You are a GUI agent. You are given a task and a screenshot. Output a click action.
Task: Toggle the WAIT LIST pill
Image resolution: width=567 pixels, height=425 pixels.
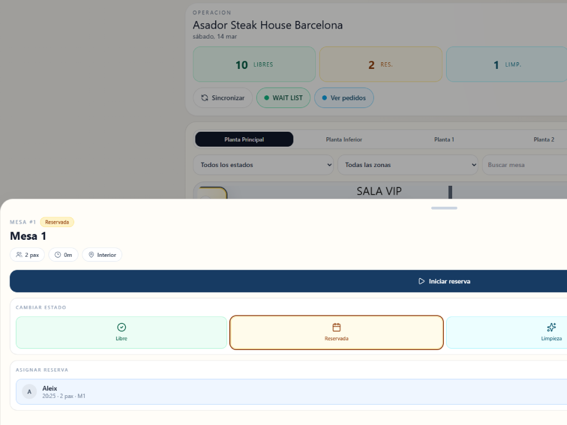[x=283, y=98]
